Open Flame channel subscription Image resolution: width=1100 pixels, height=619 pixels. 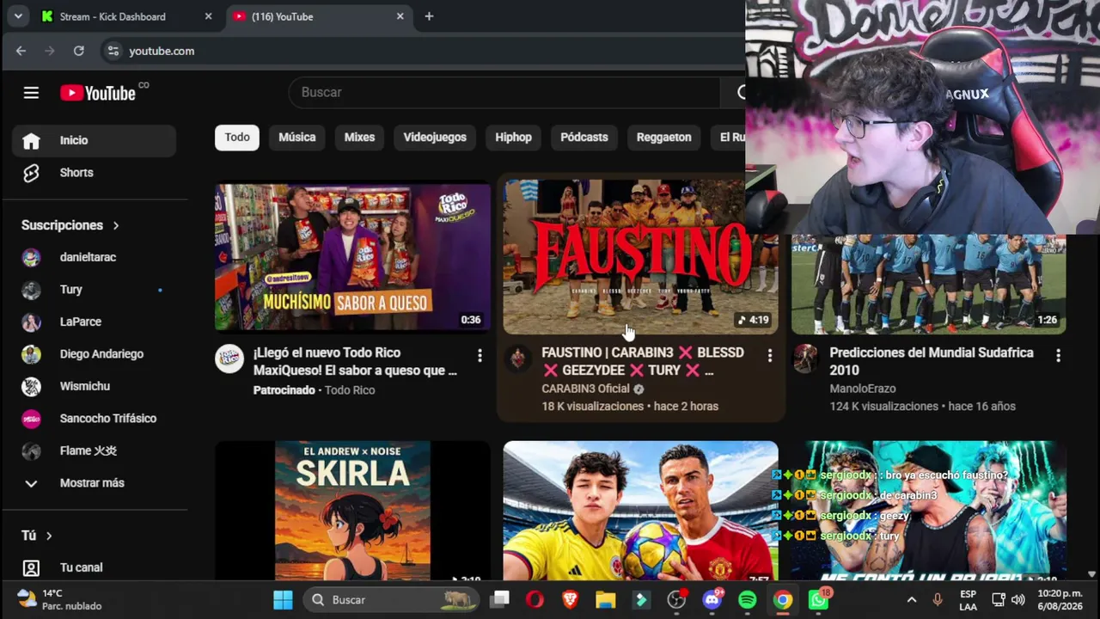pos(94,450)
